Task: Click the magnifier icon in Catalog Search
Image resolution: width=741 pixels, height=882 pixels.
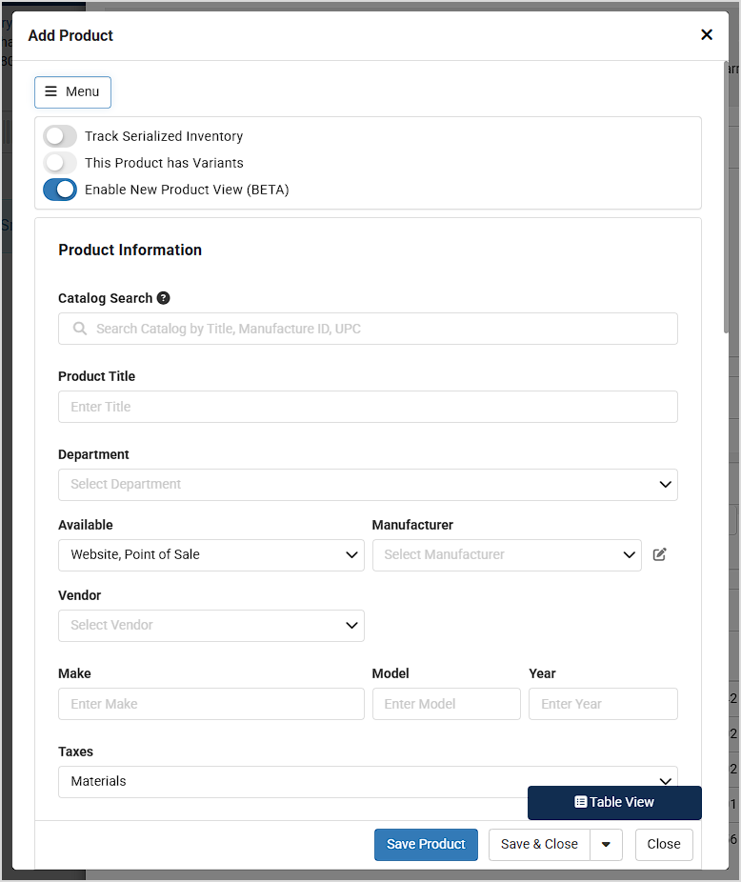Action: [80, 329]
